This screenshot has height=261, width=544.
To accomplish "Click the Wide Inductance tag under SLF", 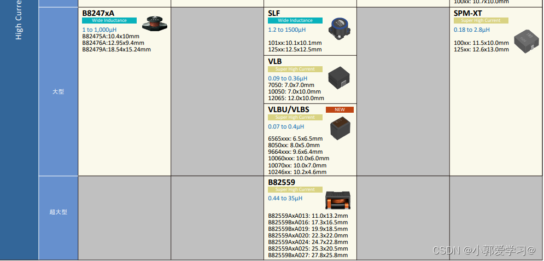I will pyautogui.click(x=295, y=20).
